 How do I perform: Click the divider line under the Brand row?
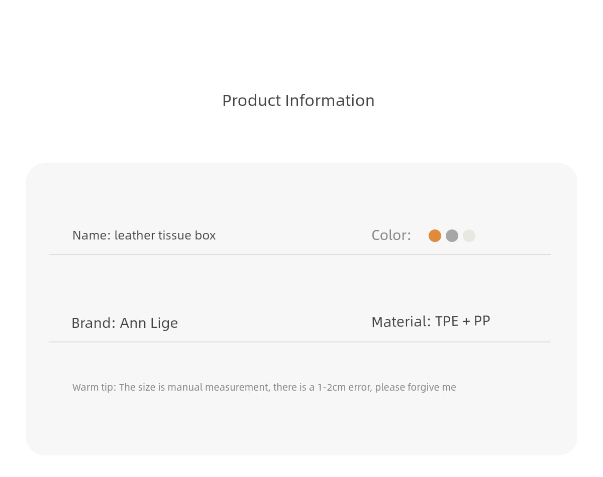coord(300,342)
